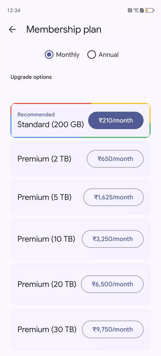
Task: Choose the recommended Standard 200 GB plan
Action: [x=50, y=124]
